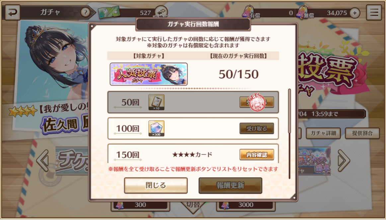Select the 50回 reward item icon
The image size is (386, 220).
pos(156,102)
